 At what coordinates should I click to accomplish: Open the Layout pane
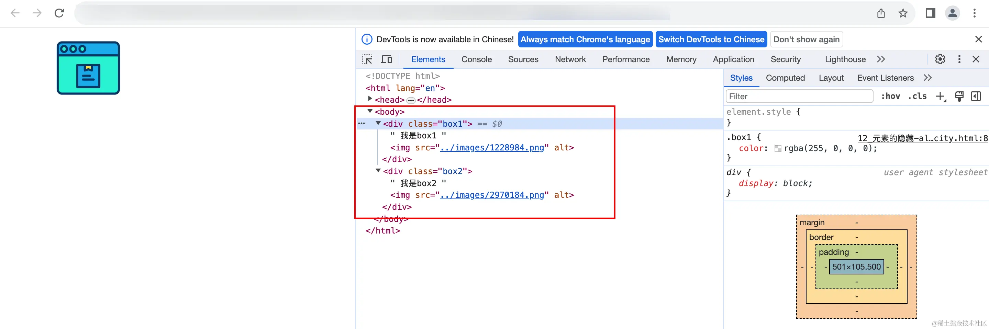[831, 78]
